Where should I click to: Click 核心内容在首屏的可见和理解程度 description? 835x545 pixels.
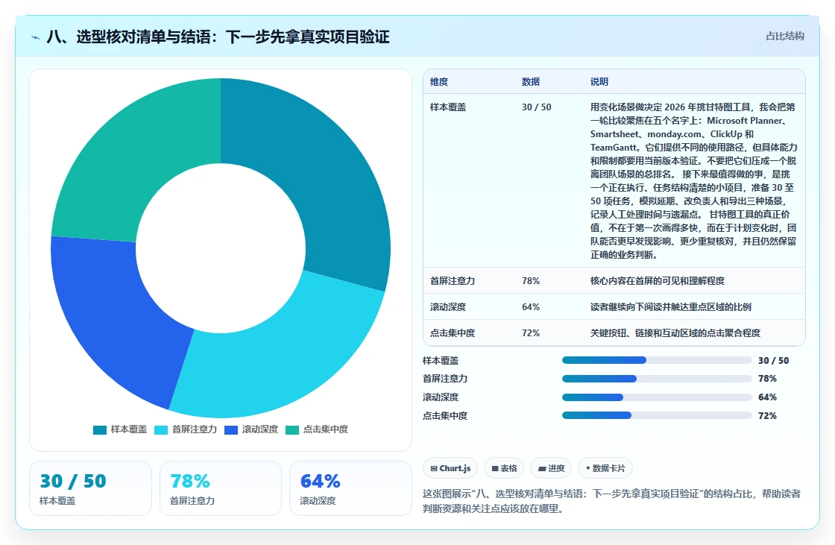[x=657, y=281]
